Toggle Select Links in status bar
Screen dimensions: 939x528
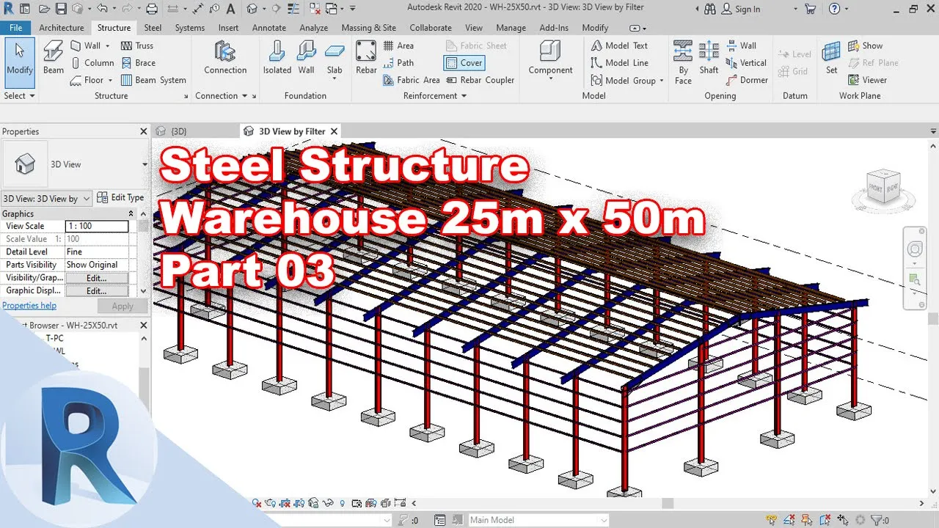(772, 520)
